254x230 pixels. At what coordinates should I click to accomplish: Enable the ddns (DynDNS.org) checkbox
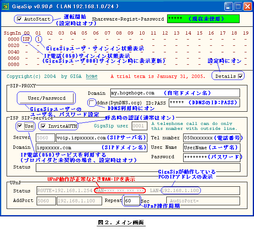[91, 103]
